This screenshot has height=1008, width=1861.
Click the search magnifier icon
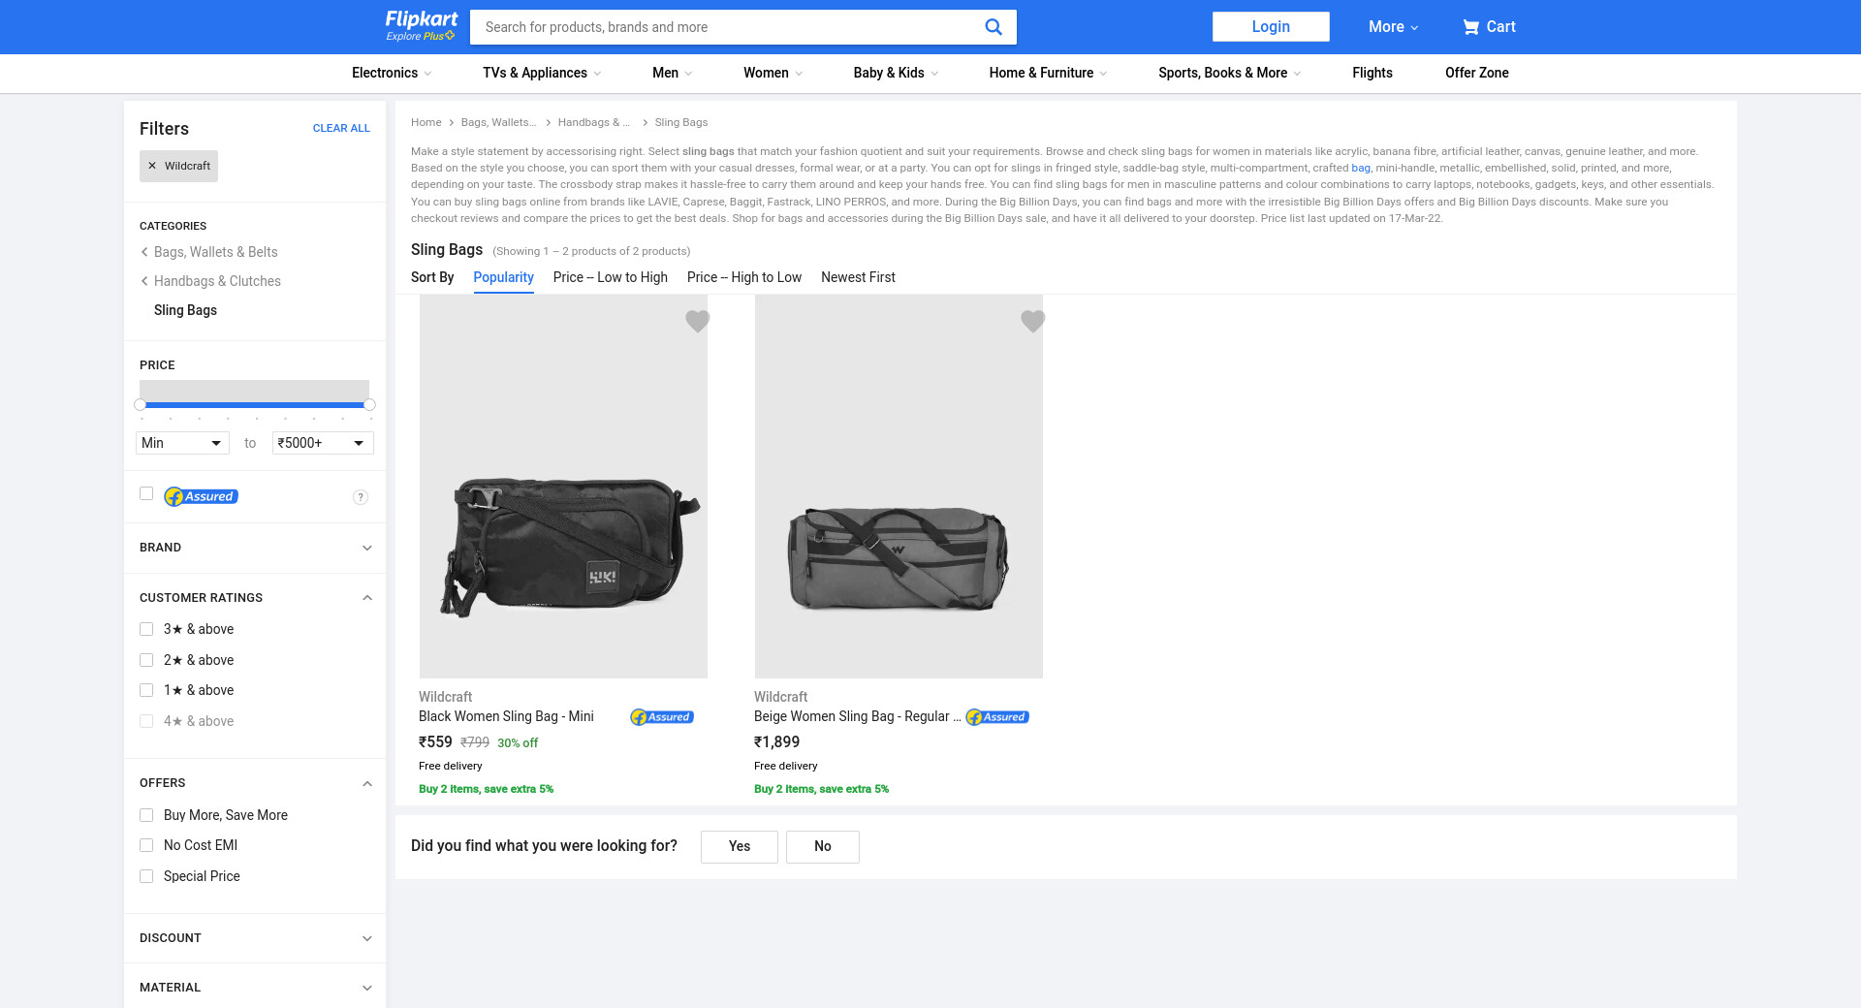[993, 27]
